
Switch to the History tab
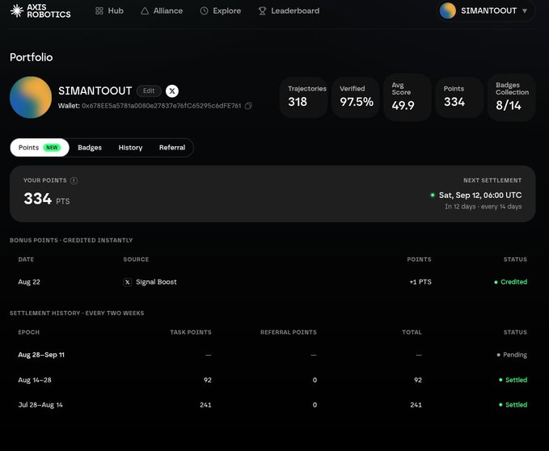pyautogui.click(x=130, y=147)
